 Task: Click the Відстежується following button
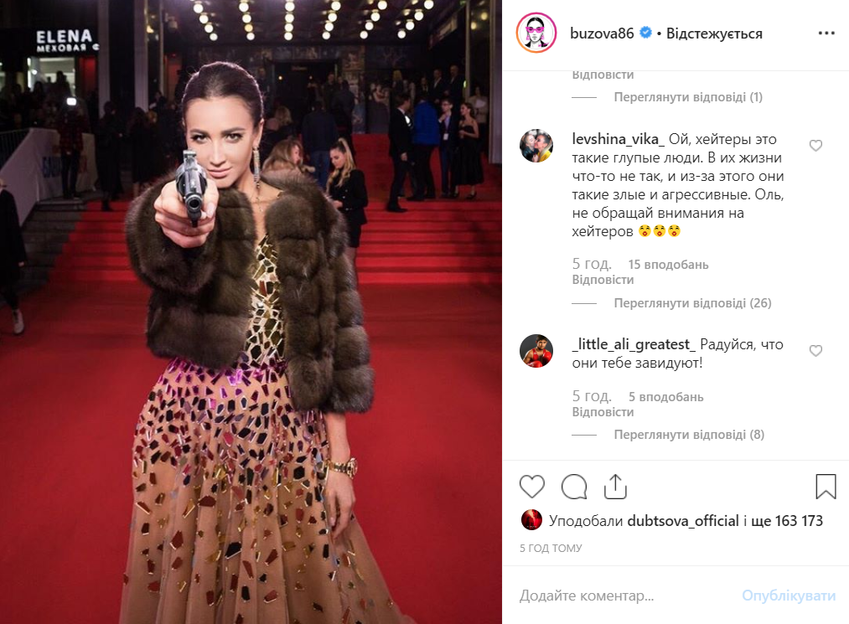(714, 34)
